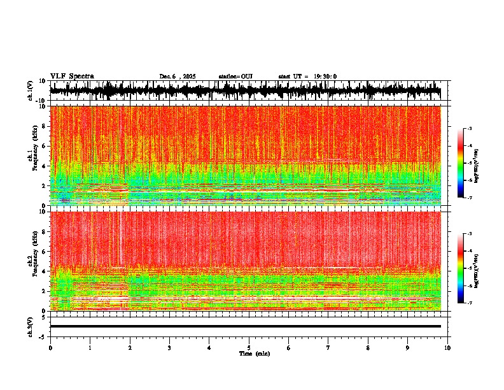
Task: Click time axis tick label '8'
Action: 368,348
